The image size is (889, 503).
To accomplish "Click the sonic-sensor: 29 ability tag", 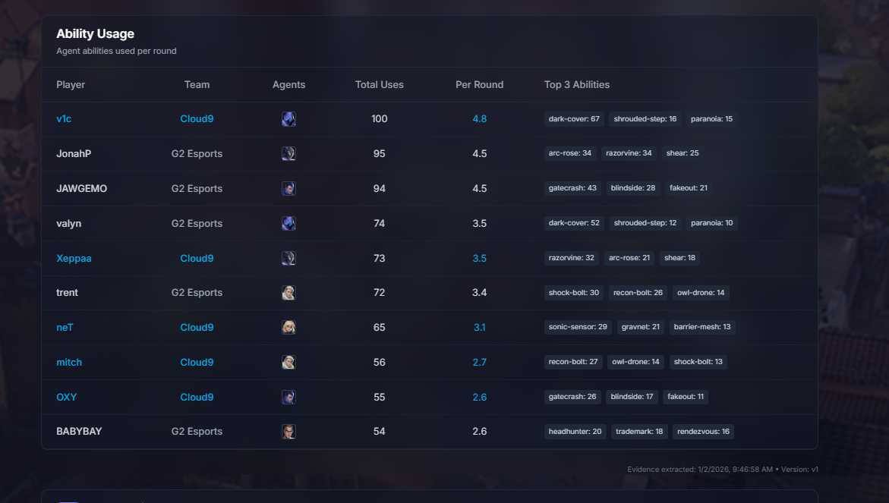I will 578,327.
